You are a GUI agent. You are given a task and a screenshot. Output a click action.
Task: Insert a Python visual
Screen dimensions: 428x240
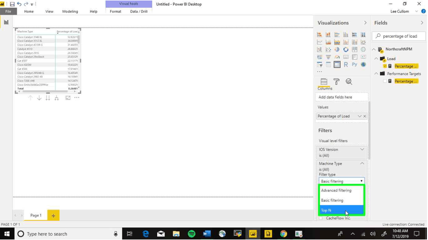pos(354,64)
